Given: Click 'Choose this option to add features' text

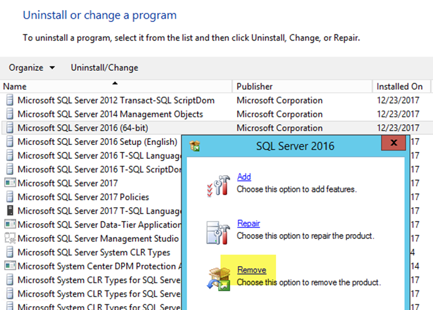Looking at the screenshot, I should click(x=297, y=189).
